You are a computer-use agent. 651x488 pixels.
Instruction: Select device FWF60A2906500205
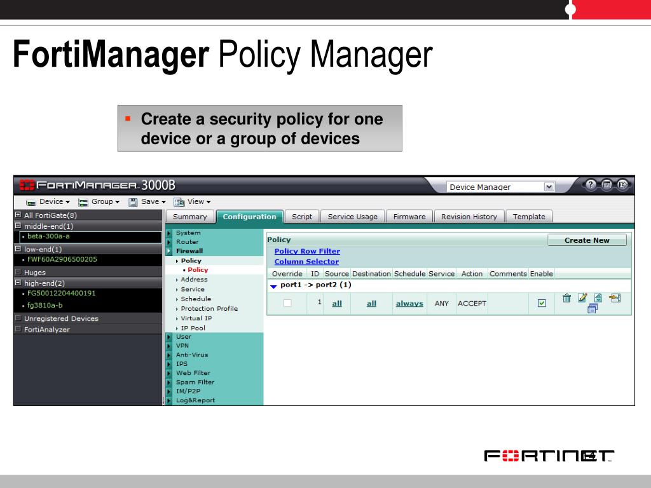[62, 259]
